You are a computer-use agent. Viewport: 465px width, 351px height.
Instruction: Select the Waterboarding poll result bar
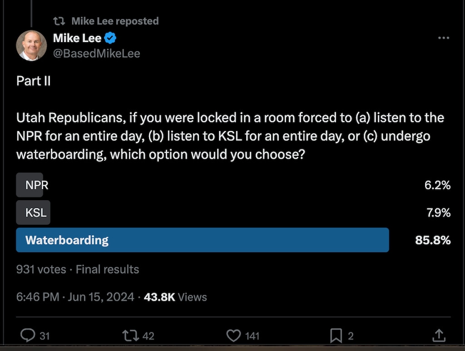(202, 240)
